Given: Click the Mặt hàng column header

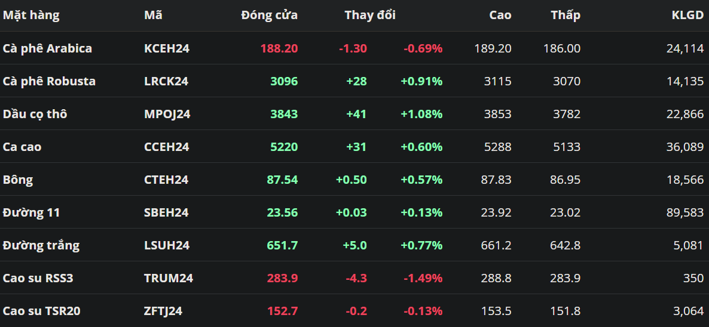Looking at the screenshot, I should point(31,16).
